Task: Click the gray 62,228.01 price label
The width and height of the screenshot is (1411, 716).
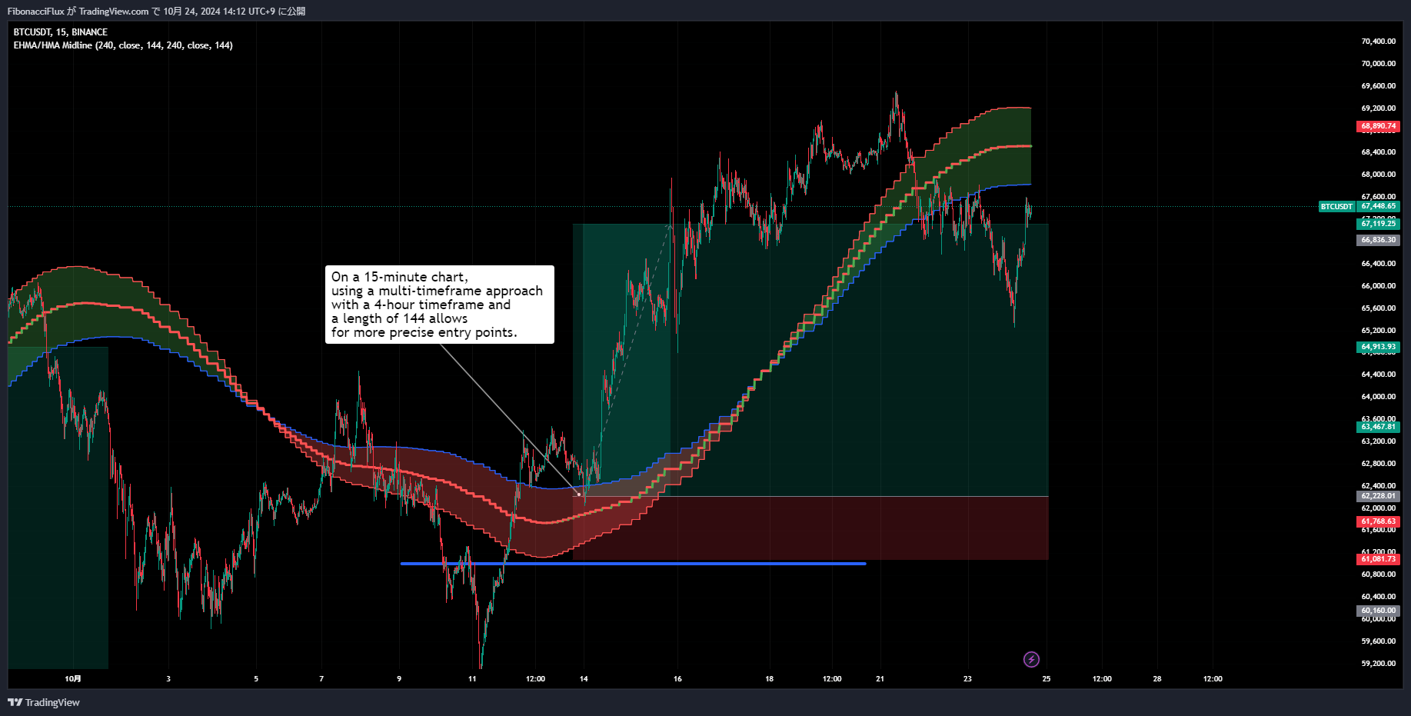Action: (1378, 496)
